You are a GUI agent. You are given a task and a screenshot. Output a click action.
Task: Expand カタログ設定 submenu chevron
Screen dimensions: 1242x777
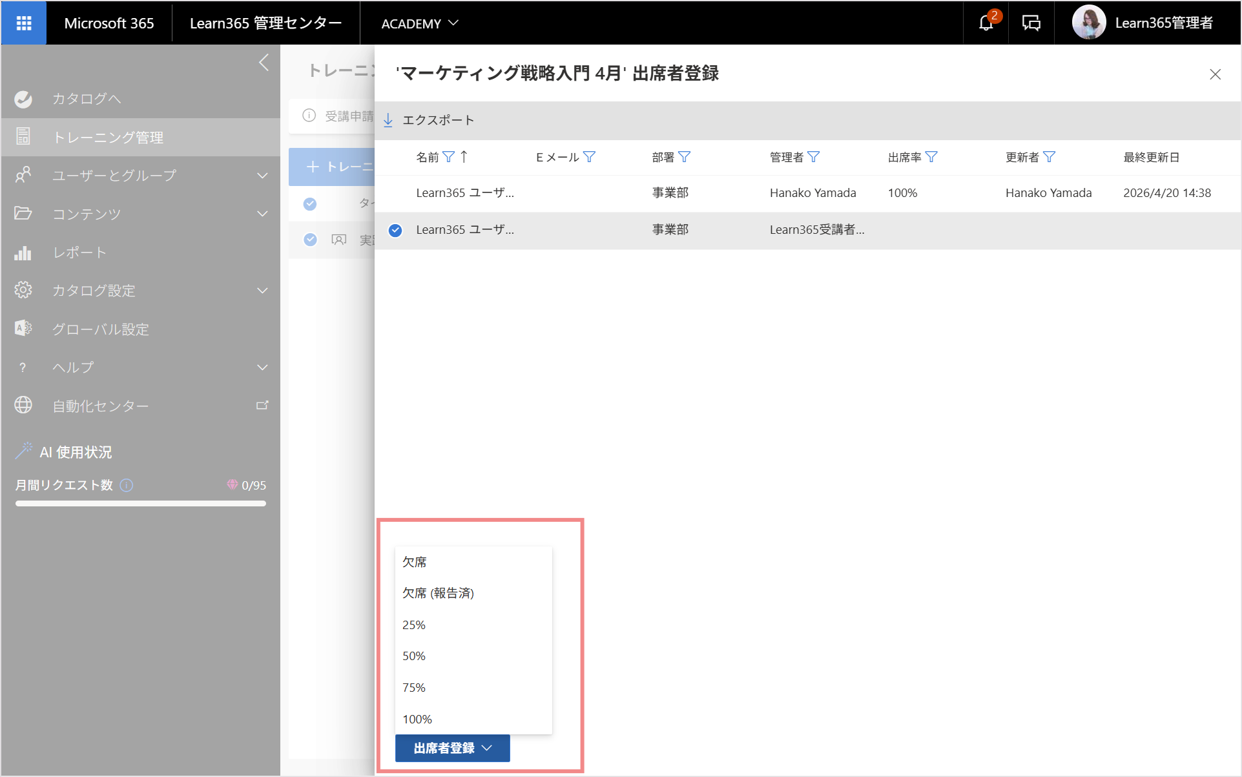tap(262, 290)
